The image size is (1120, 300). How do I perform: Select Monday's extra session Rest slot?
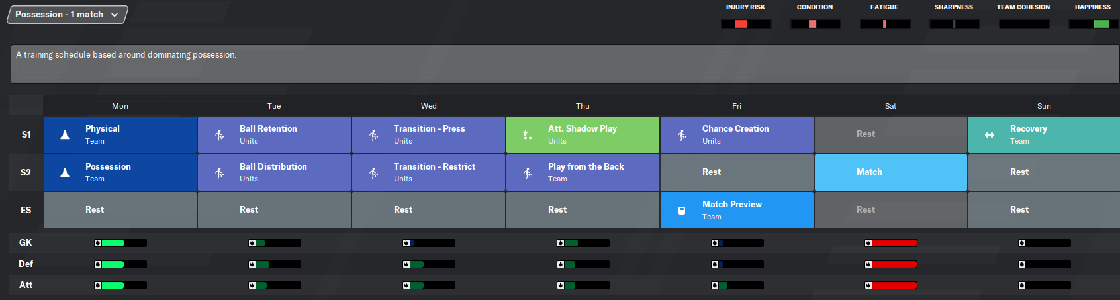(x=120, y=211)
